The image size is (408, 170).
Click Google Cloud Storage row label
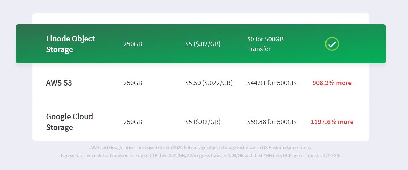point(70,122)
